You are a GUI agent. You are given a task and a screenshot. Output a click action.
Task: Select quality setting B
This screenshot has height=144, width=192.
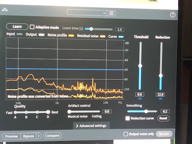26,112
